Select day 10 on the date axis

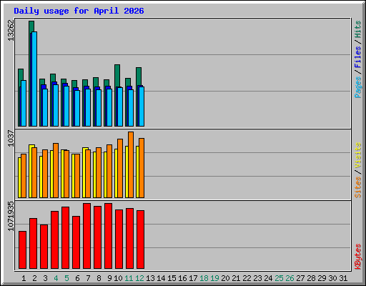(118, 278)
